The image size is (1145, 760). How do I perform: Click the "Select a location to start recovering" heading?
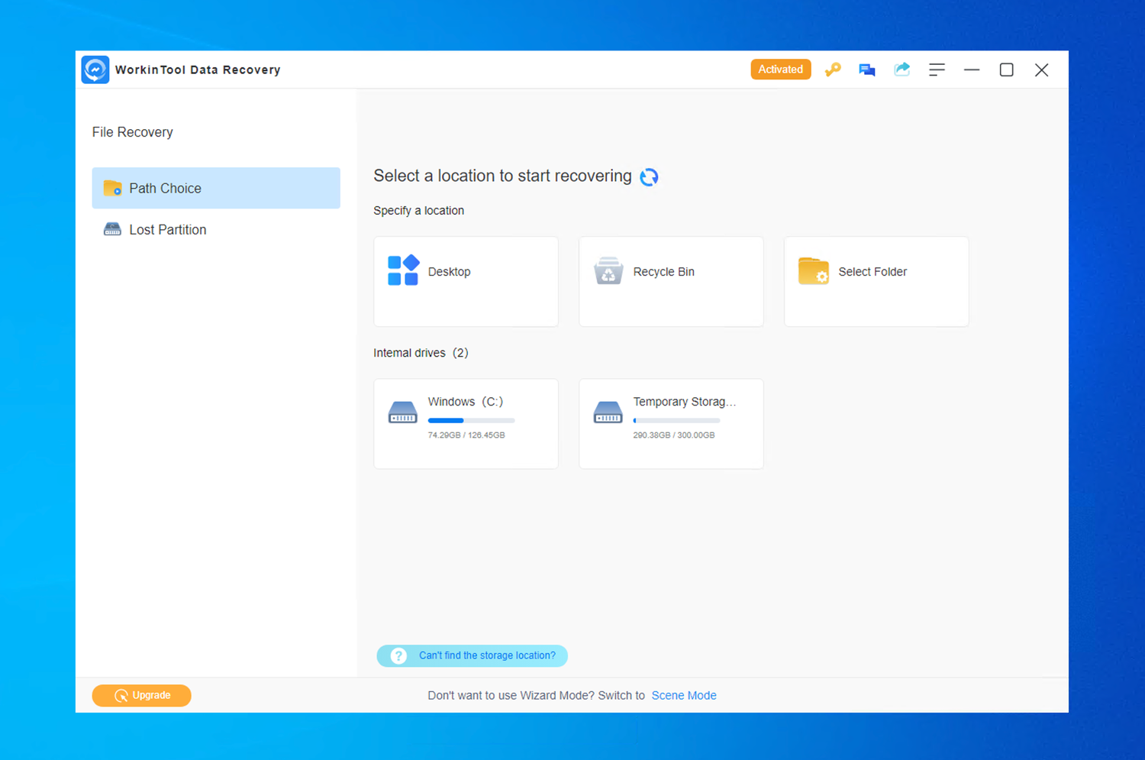click(502, 176)
